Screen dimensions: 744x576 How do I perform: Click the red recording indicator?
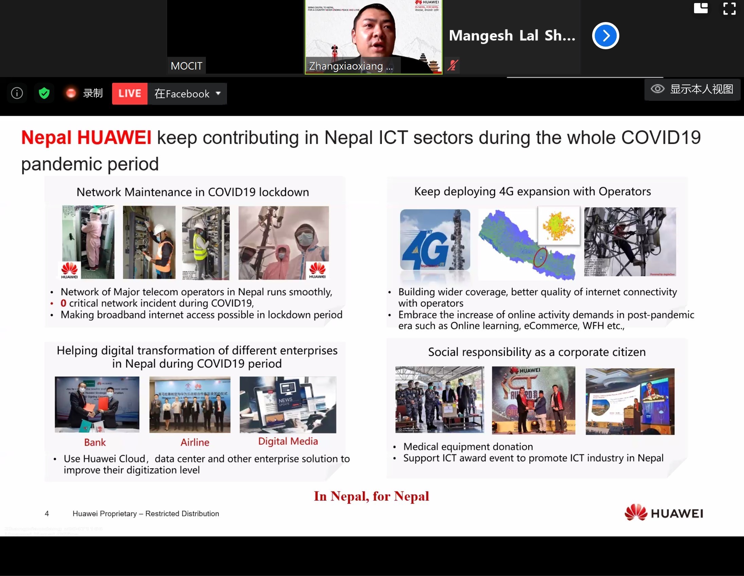pos(71,93)
